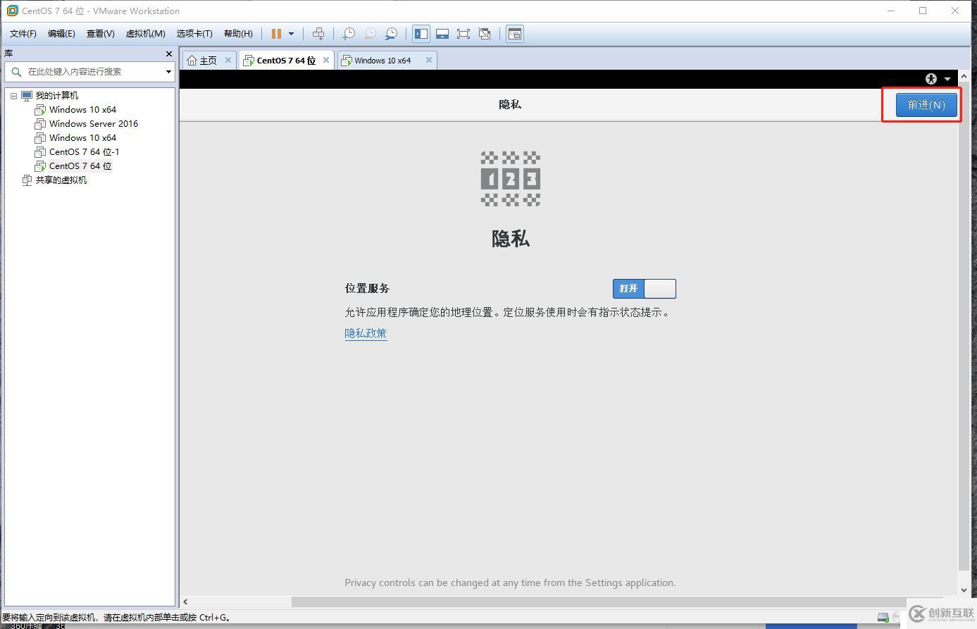Enter full screen mode
This screenshot has height=629, width=977.
[x=463, y=34]
